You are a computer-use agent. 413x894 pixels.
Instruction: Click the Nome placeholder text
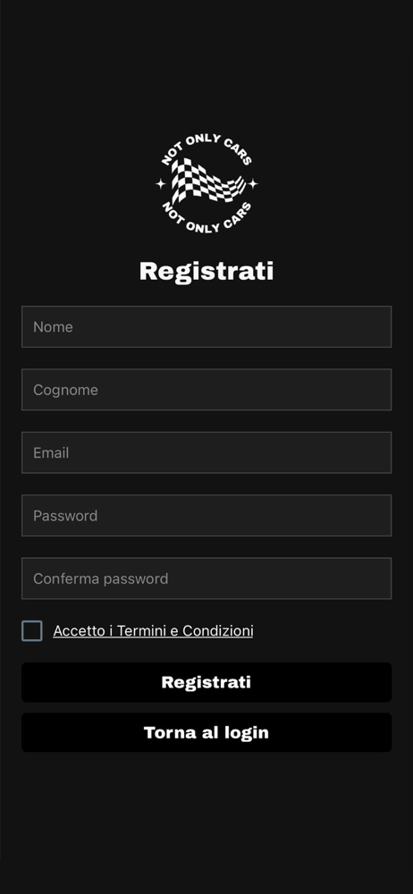(x=53, y=326)
